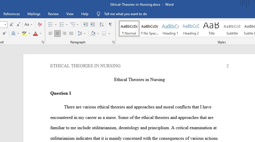Open the Help tab
Screen dimensions: 255x142
tap(85, 14)
